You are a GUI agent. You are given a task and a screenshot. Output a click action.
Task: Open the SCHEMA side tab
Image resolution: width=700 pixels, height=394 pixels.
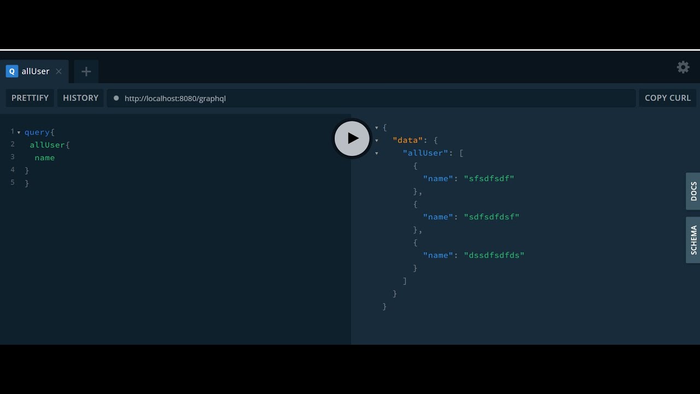(x=693, y=240)
